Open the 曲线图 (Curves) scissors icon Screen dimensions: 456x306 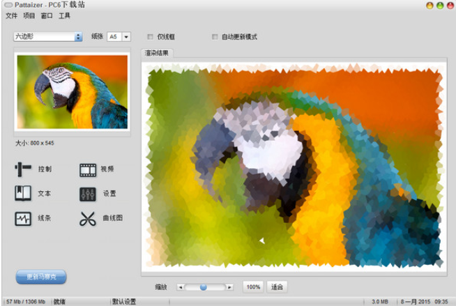pyautogui.click(x=87, y=219)
